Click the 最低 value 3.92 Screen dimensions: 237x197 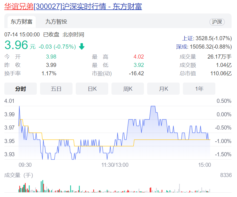coord(139,65)
